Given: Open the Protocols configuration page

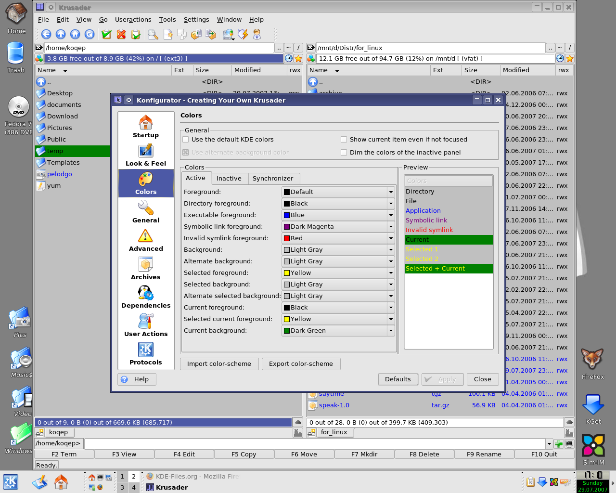Looking at the screenshot, I should [x=146, y=354].
